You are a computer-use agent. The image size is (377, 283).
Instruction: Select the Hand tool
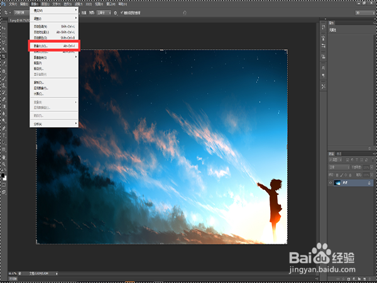tap(4, 157)
